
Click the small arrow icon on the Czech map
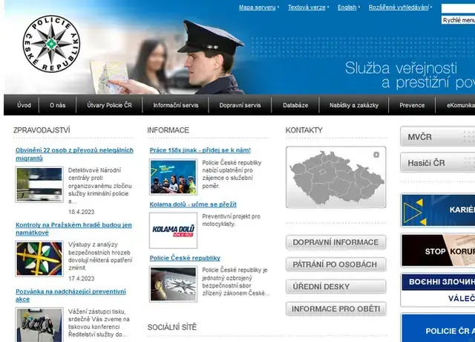(376, 155)
